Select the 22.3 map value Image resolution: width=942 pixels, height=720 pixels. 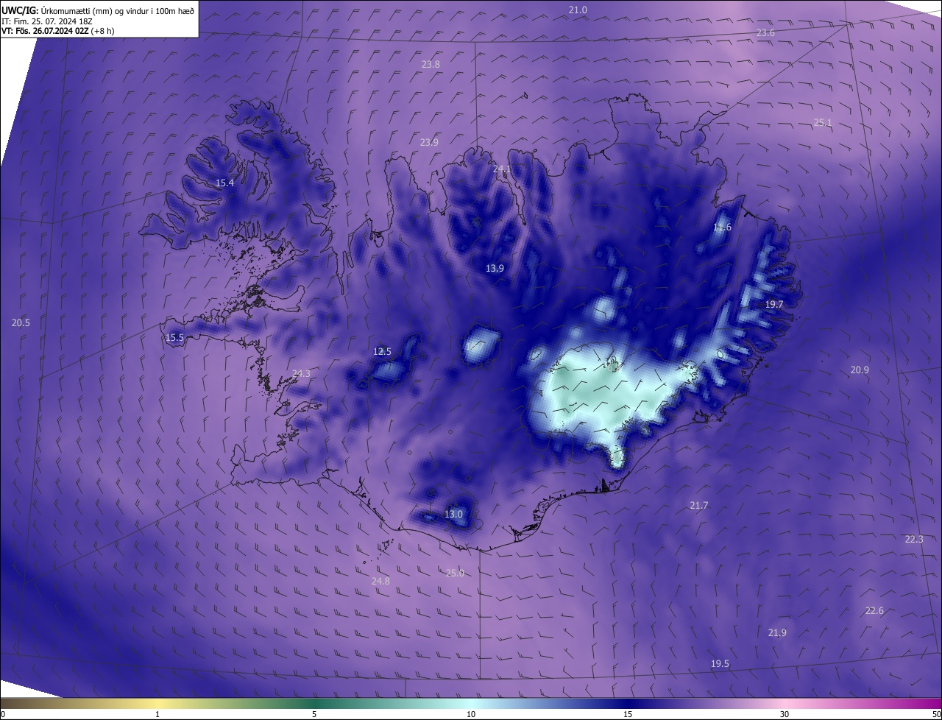(x=913, y=540)
